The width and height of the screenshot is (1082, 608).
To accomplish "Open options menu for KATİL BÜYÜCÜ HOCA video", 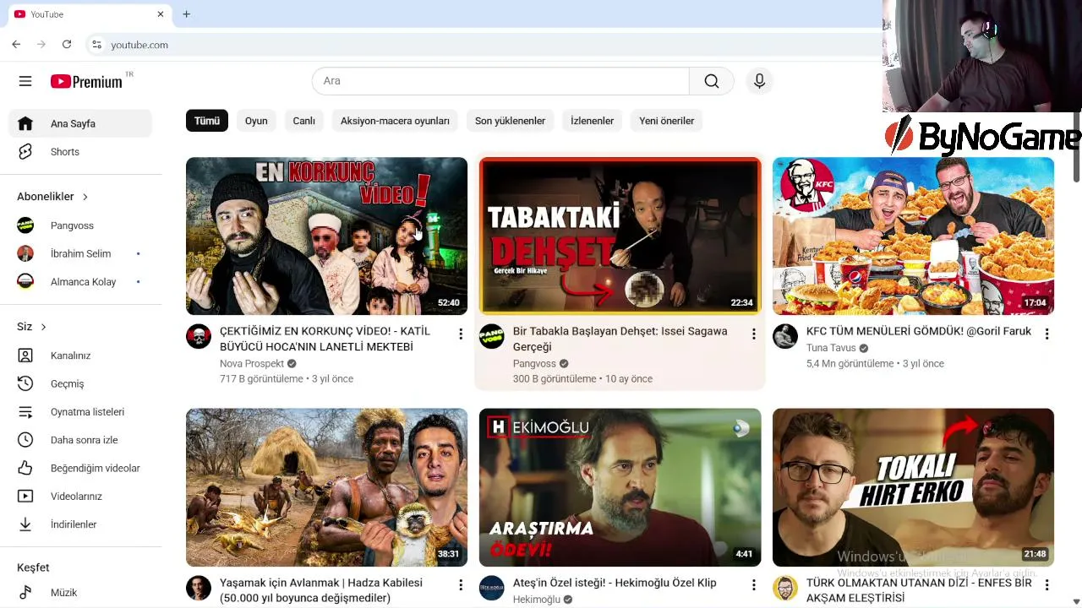I will pos(460,334).
